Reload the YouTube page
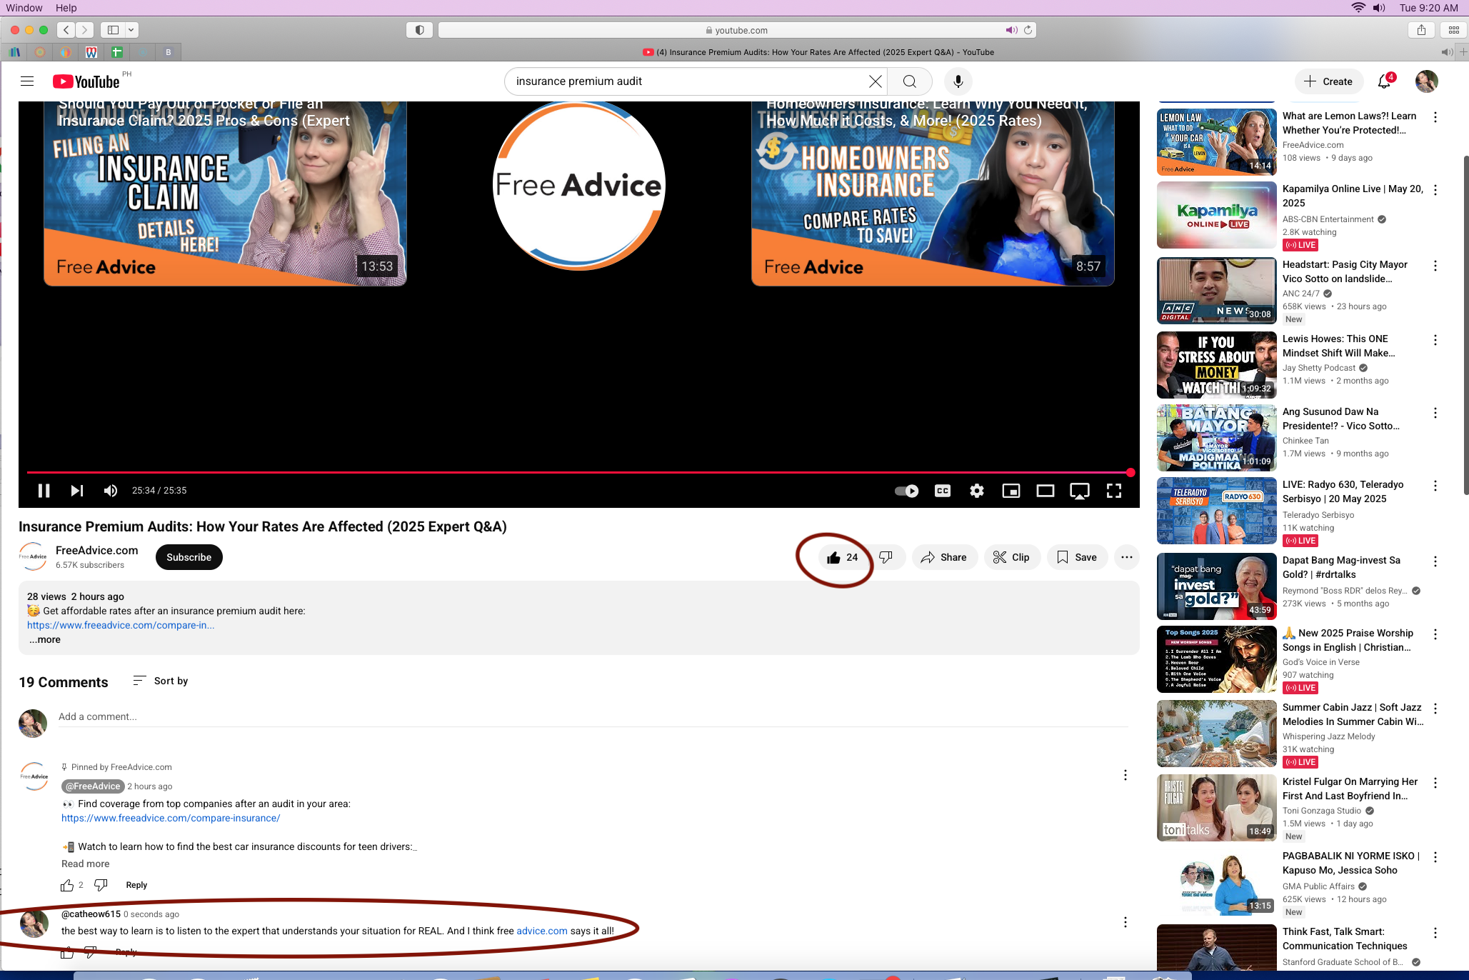Viewport: 1469px width, 980px height. coord(1028,30)
